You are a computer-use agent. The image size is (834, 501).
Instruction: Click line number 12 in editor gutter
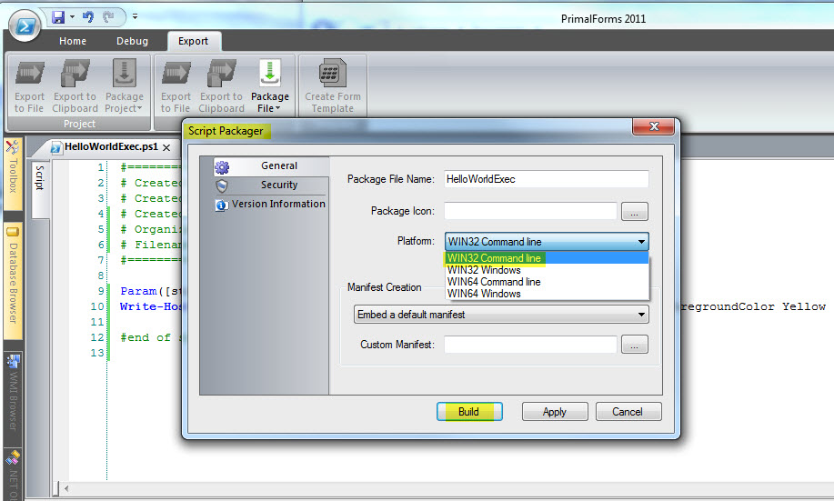[96, 337]
